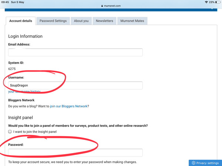The height and width of the screenshot is (166, 222).
Task: Tap the Wi-Fi status icon
Action: pos(206,2)
